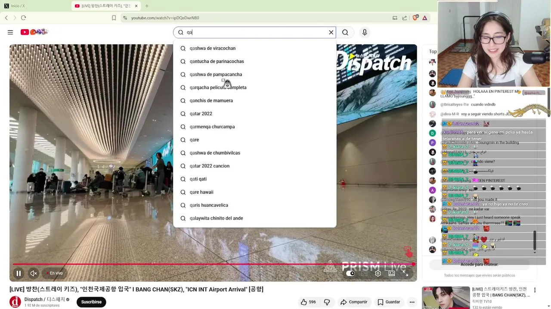
Task: Choose suggestion qashwa de pampacancha
Action: (254, 74)
